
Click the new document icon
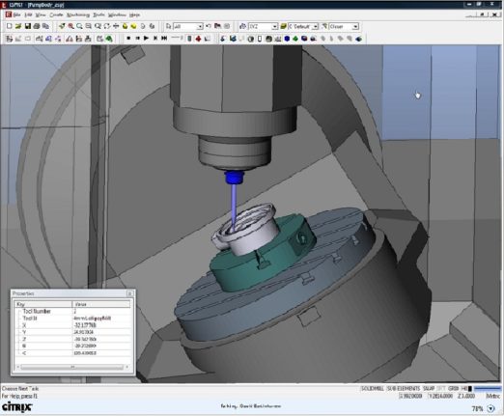click(10, 26)
